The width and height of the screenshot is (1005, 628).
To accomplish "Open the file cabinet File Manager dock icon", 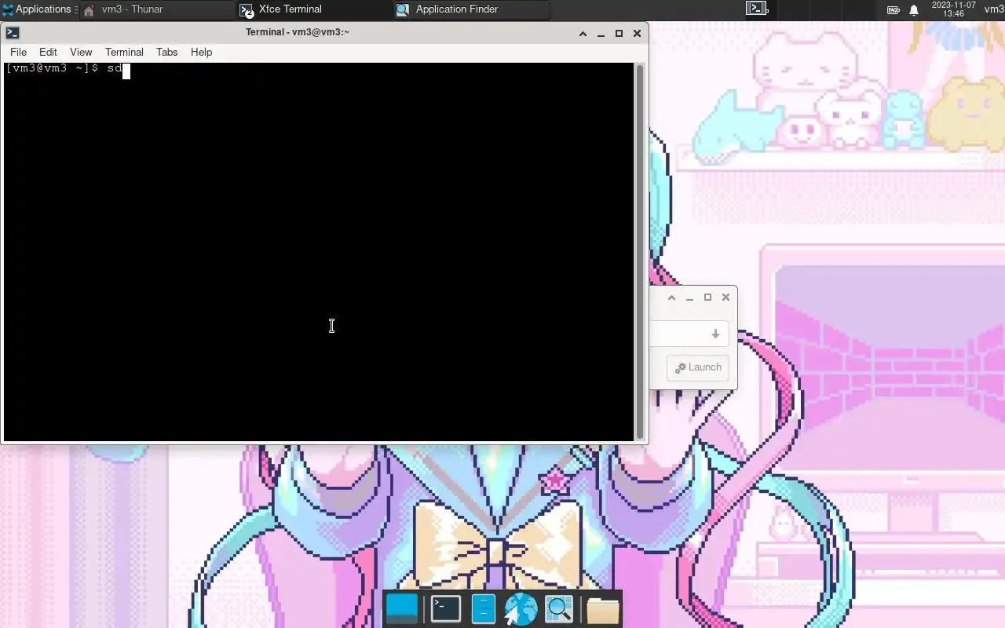I will [x=484, y=609].
